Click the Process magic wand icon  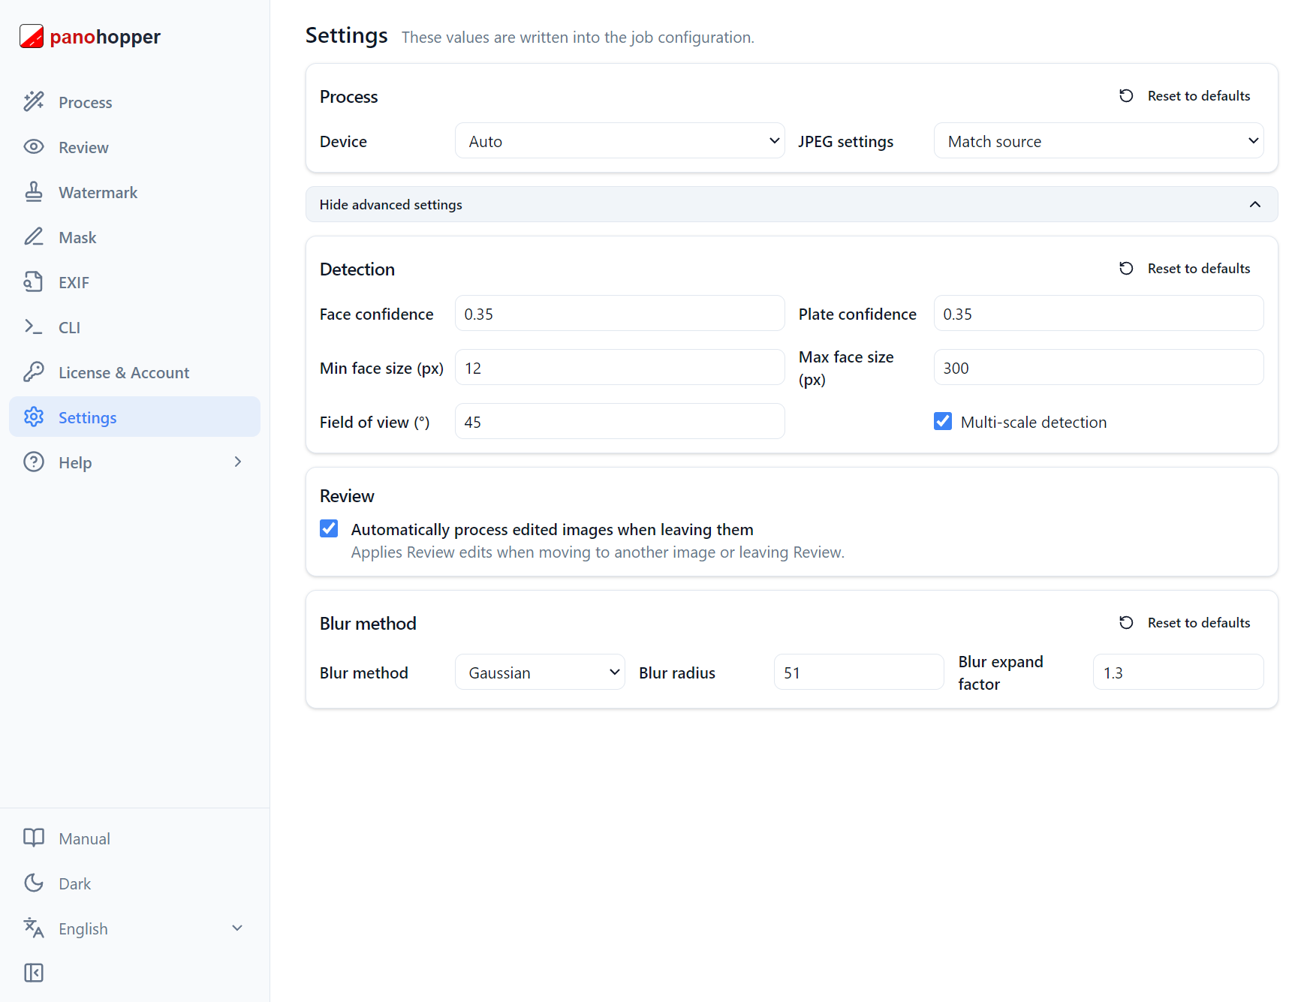(x=34, y=101)
